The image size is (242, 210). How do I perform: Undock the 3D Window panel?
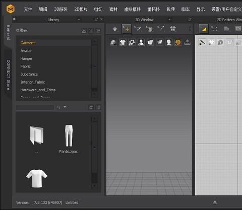(190, 20)
